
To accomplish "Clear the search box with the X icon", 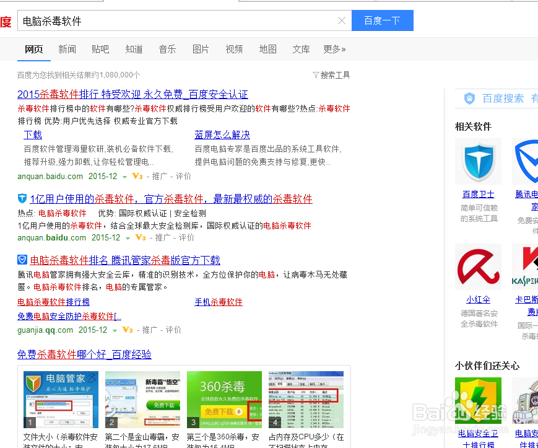I will click(x=341, y=21).
